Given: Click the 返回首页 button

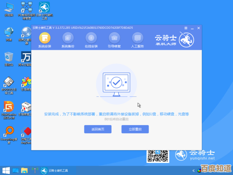Looking at the screenshot, I should click(98, 129).
